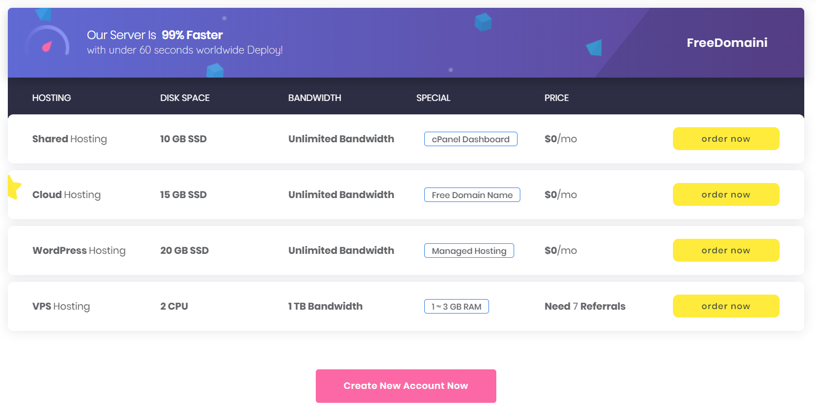The image size is (816, 414).
Task: Order the Shared Hosting plan
Action: (x=725, y=139)
